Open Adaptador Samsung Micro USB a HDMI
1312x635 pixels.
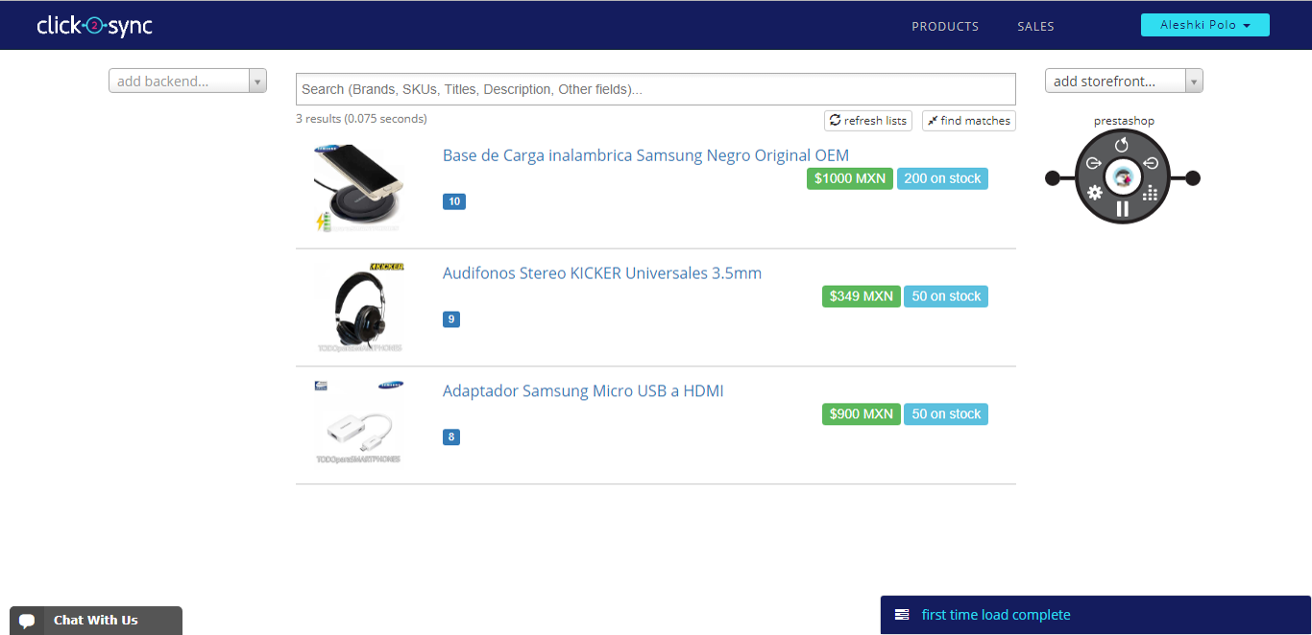[583, 391]
